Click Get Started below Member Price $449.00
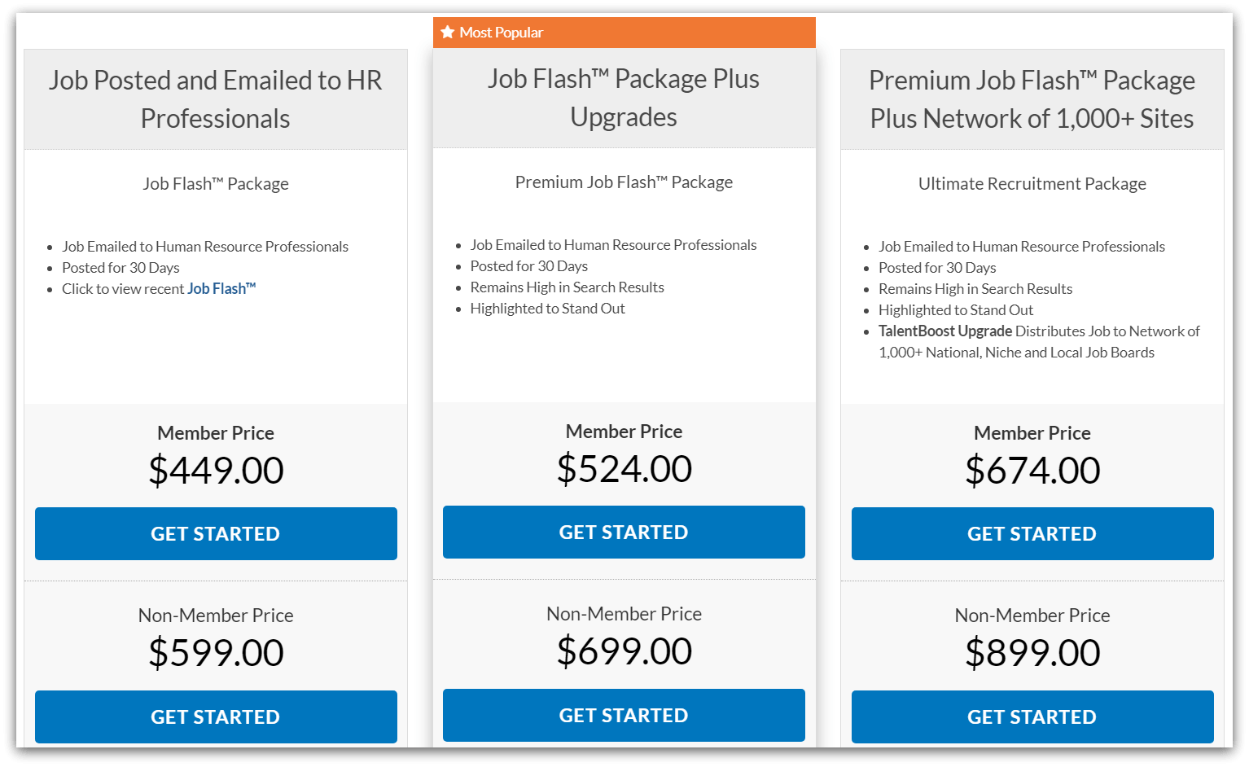 tap(215, 533)
